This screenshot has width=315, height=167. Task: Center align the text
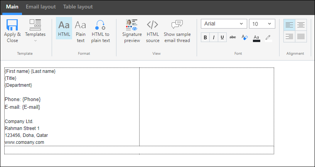301,25
